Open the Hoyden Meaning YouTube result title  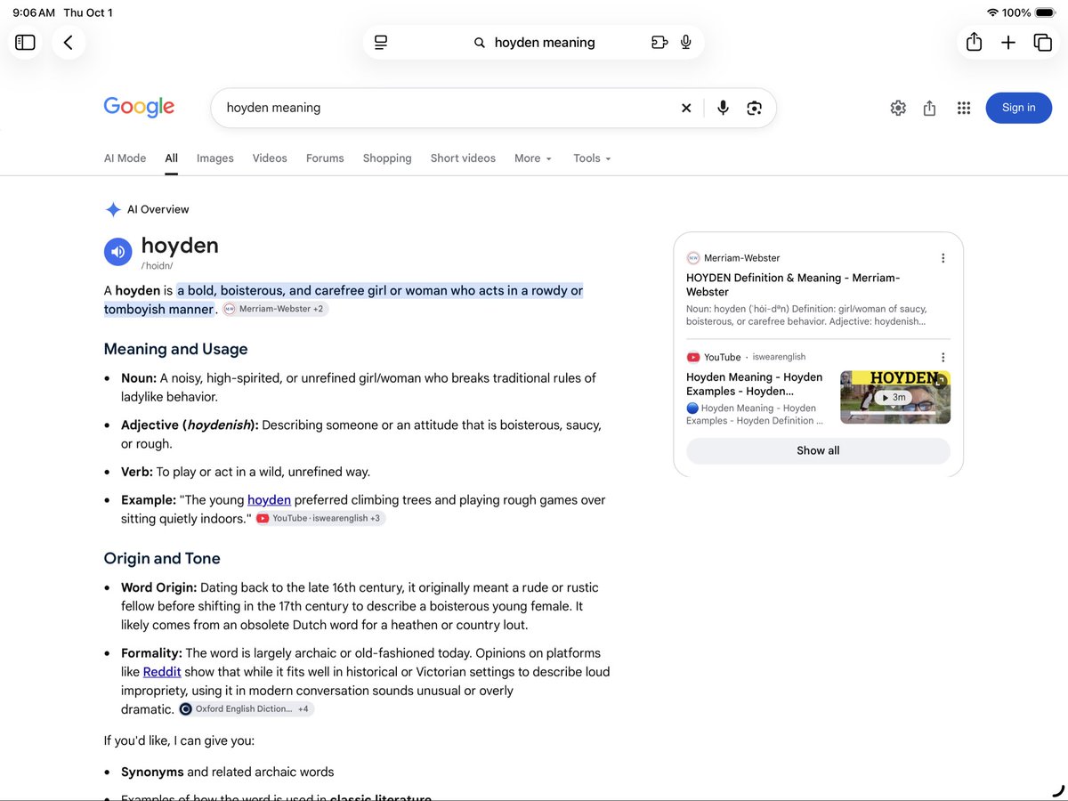(x=755, y=384)
